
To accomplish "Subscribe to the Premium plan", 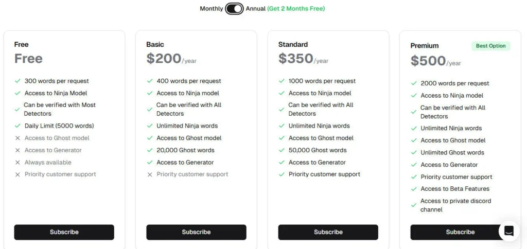I will tap(460, 232).
